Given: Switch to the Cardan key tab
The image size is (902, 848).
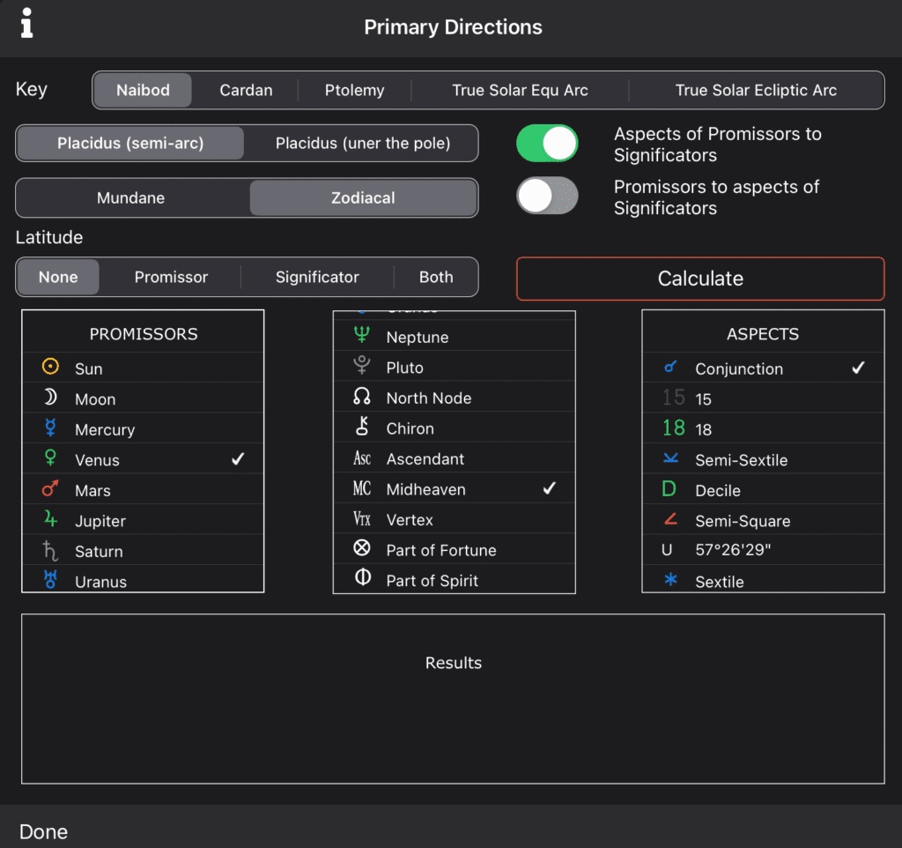Looking at the screenshot, I should [245, 89].
